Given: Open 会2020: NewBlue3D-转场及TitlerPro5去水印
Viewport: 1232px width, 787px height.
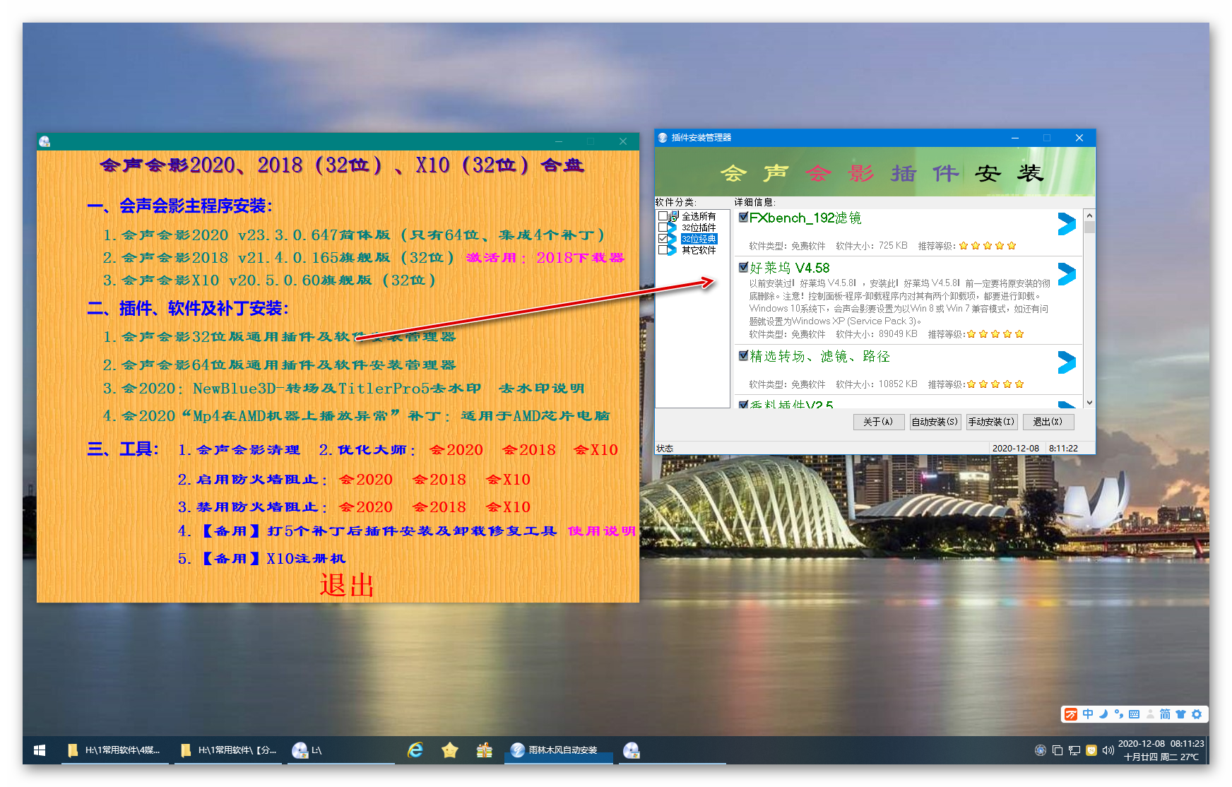Looking at the screenshot, I should [292, 389].
